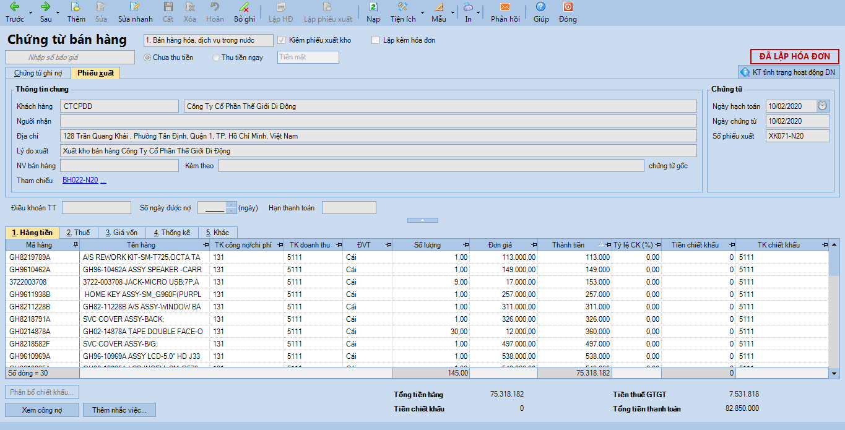
Task: Reload data with Nạp
Action: [x=373, y=12]
